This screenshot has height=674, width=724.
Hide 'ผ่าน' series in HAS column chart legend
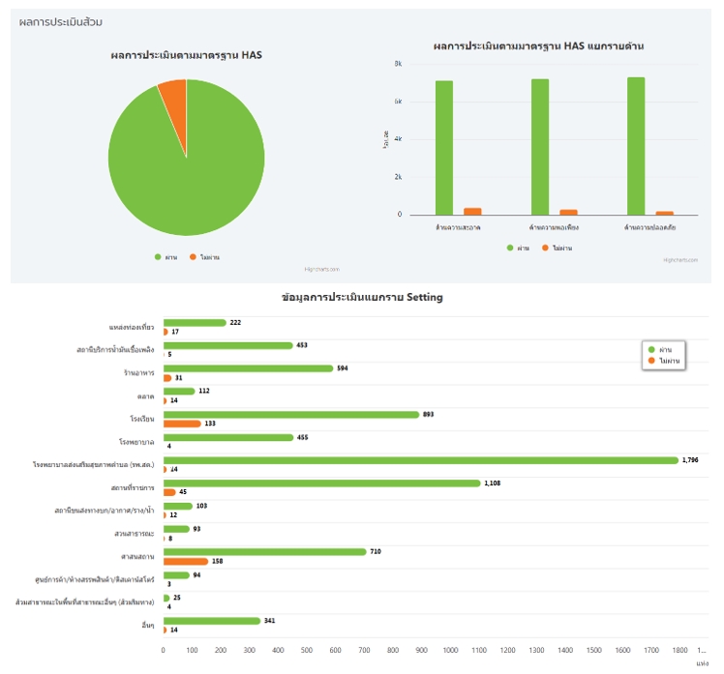(518, 249)
